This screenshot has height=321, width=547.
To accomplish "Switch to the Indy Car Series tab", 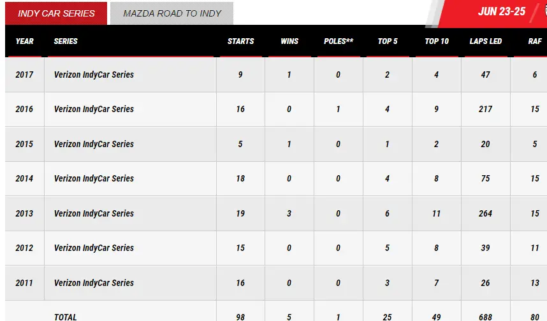I will pos(56,13).
